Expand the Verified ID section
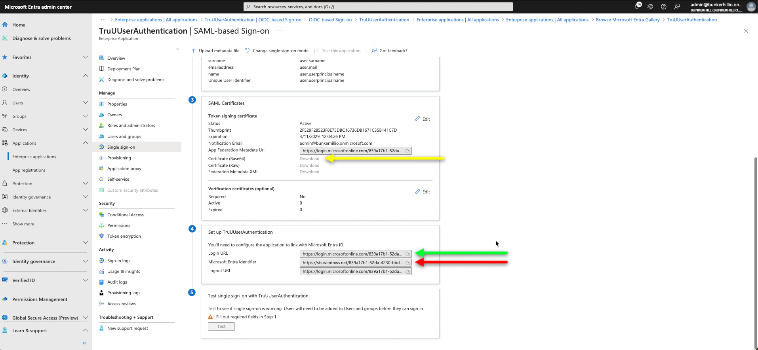 point(85,280)
